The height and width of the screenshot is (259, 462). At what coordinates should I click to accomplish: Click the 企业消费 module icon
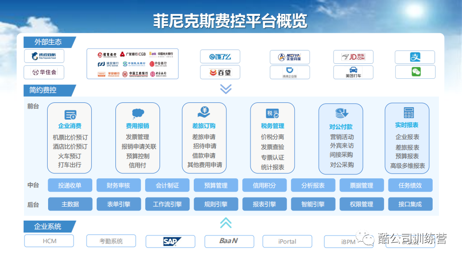pos(70,114)
